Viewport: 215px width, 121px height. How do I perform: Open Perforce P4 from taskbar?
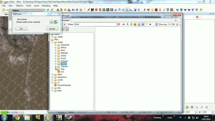click(x=38, y=118)
